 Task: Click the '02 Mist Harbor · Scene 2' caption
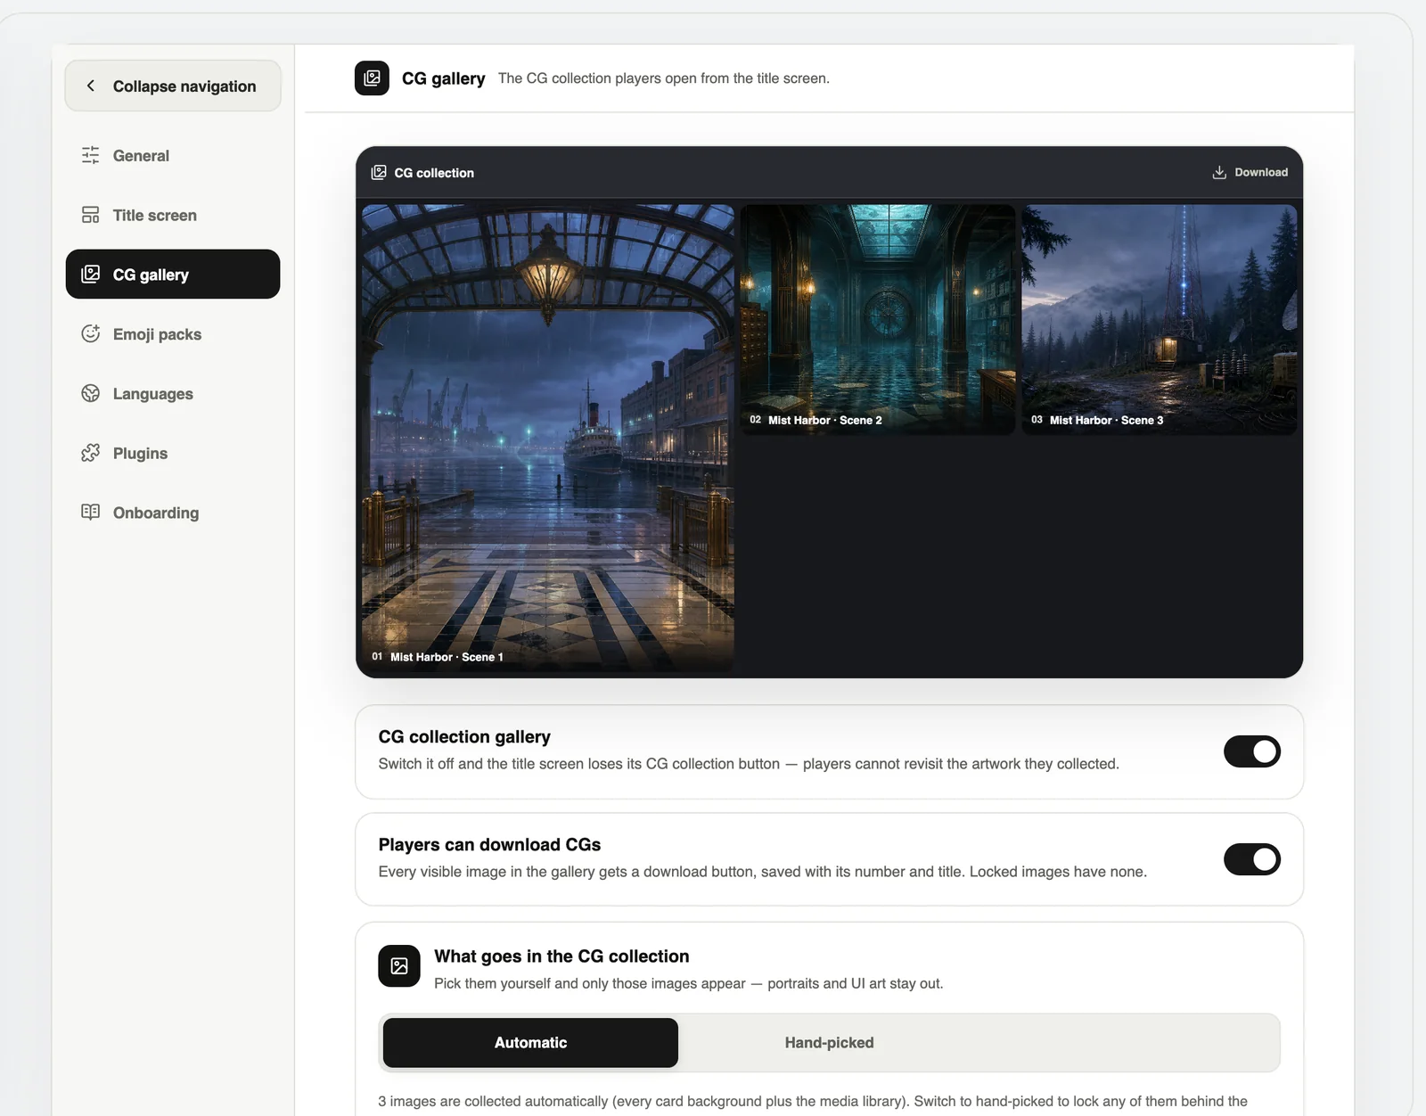[815, 420]
